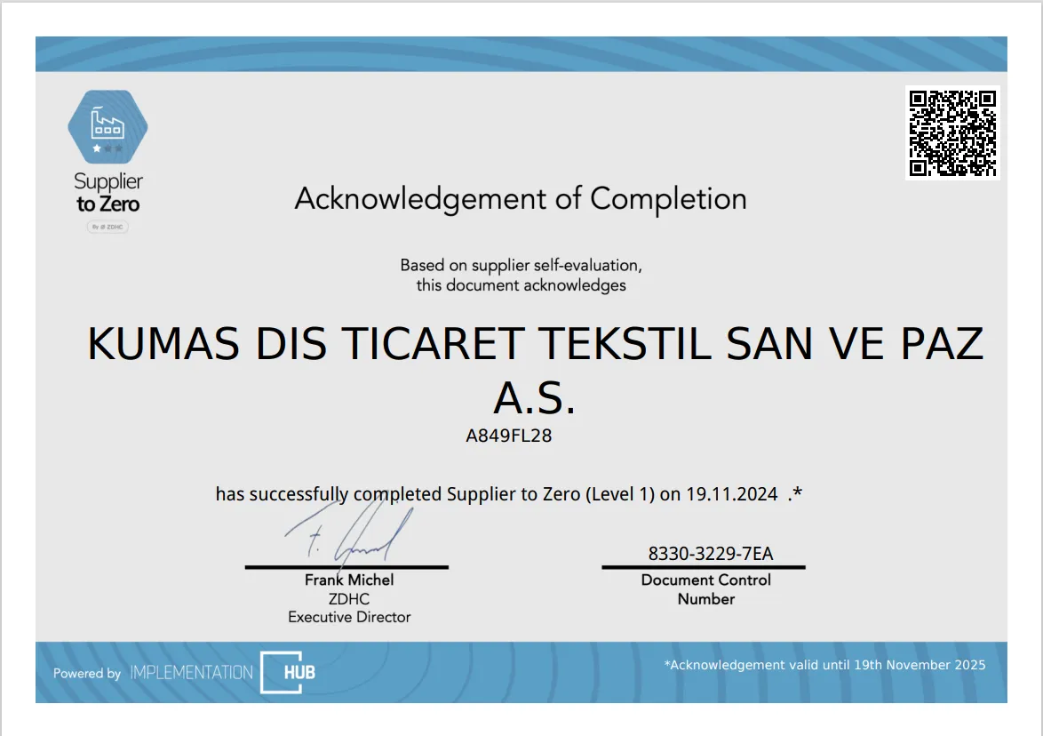Click the document control number 8330-3229-7EA

(711, 554)
